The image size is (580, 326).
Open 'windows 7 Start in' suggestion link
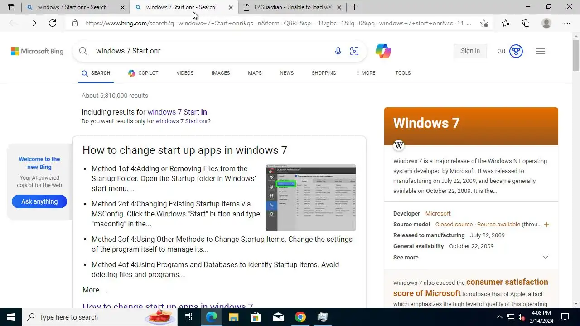pos(177,112)
